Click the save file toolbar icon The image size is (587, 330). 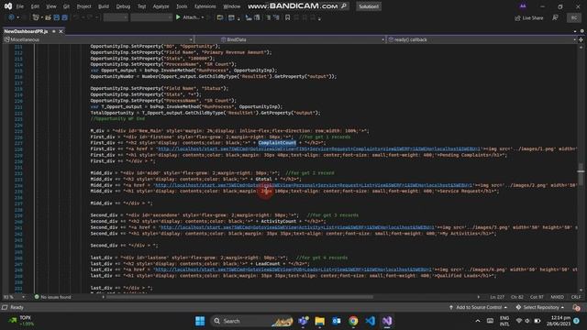[x=57, y=17]
